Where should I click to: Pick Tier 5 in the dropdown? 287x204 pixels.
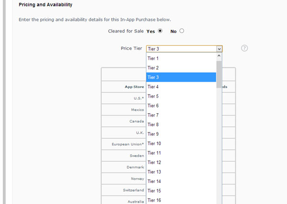[x=181, y=97]
